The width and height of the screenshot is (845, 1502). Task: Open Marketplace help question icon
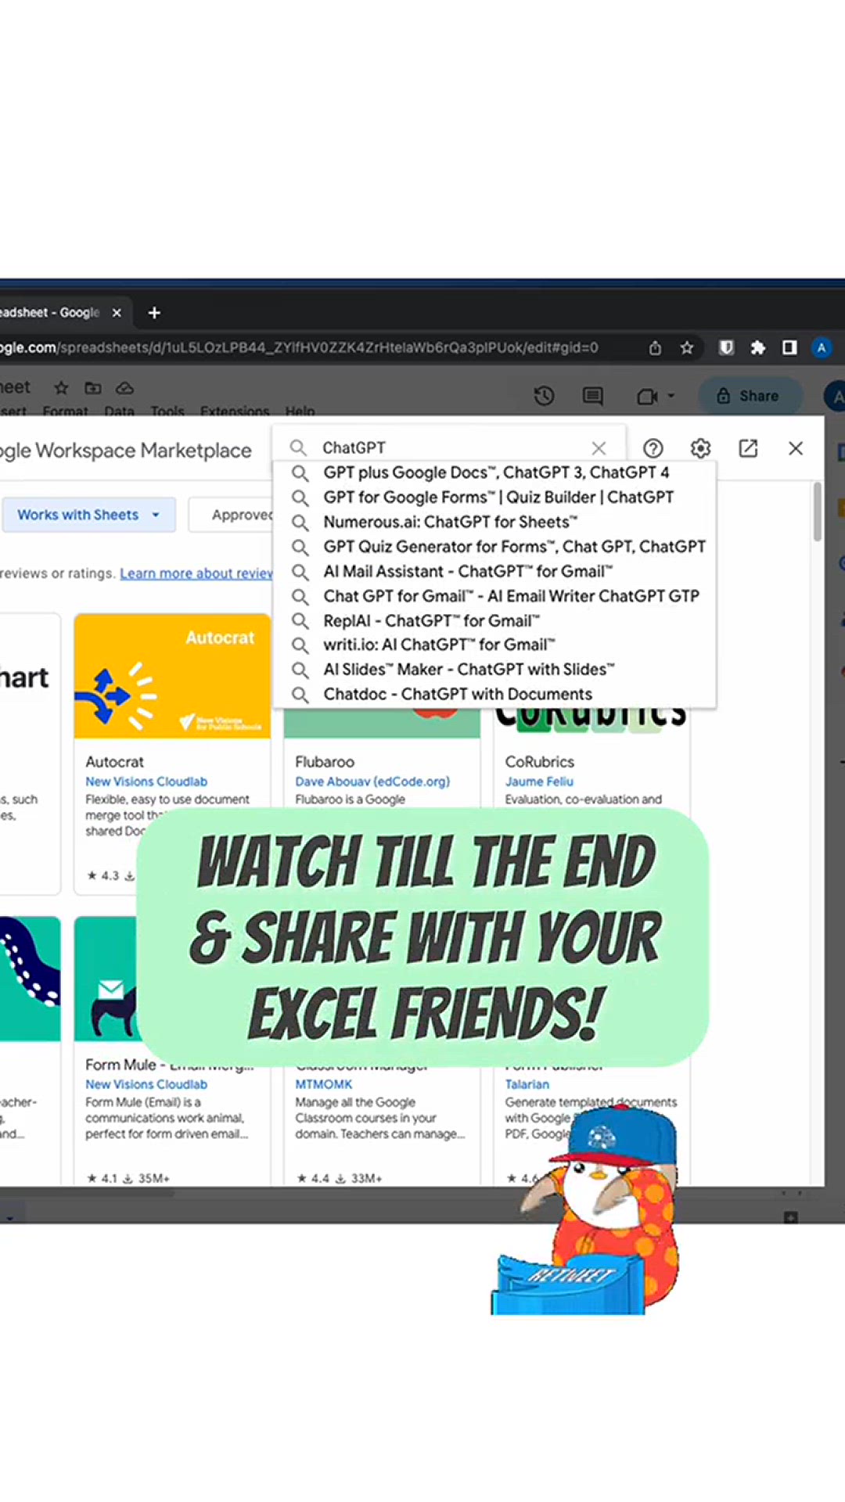click(653, 448)
